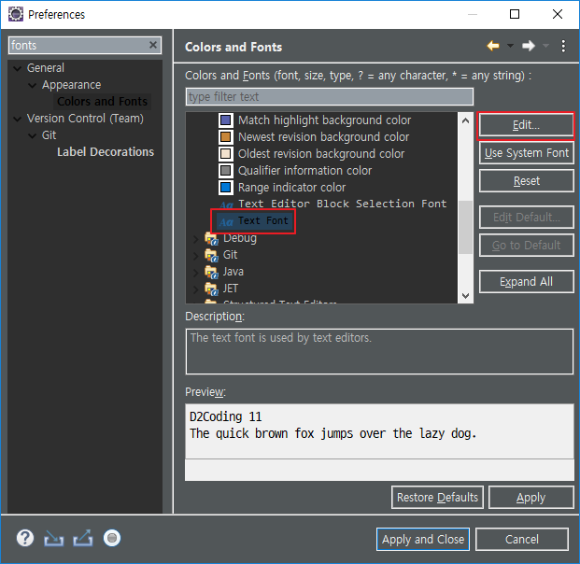
Task: Click Restore Defaults button
Action: (x=437, y=498)
